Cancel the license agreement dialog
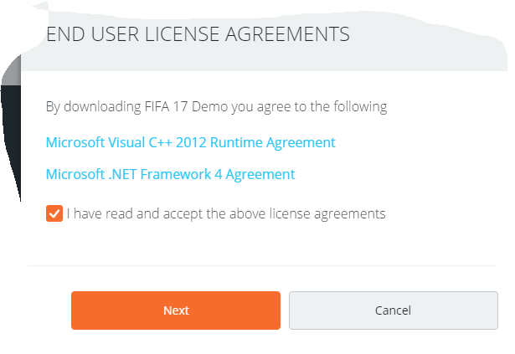Screen dimensions: 515x354 (394, 310)
